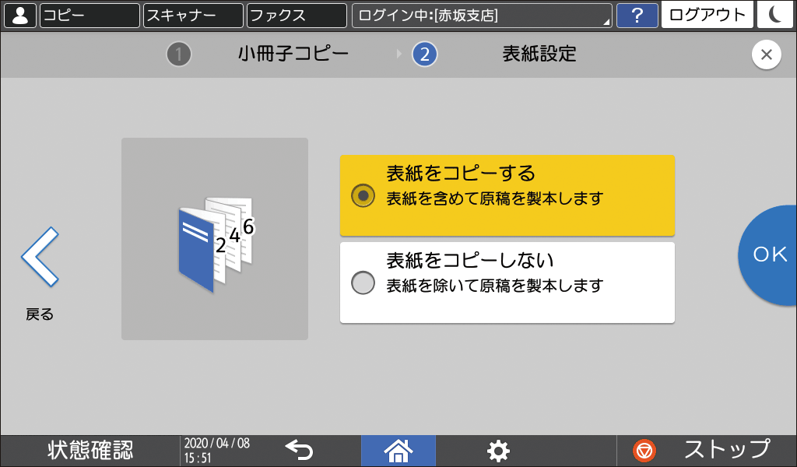Tap the booklet preview illustration

[x=215, y=238]
